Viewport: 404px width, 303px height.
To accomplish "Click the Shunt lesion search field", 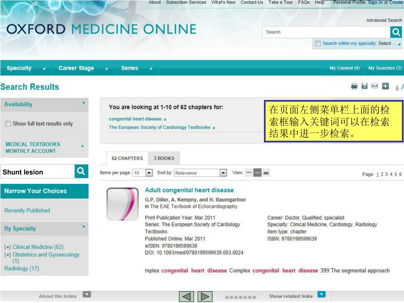I will pos(37,171).
